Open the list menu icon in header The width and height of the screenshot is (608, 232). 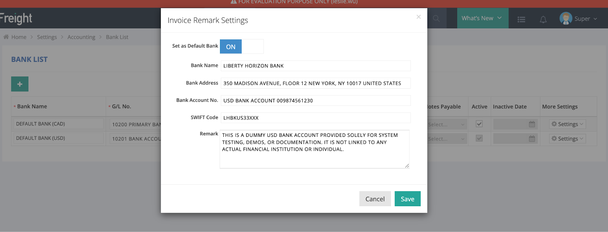521,19
